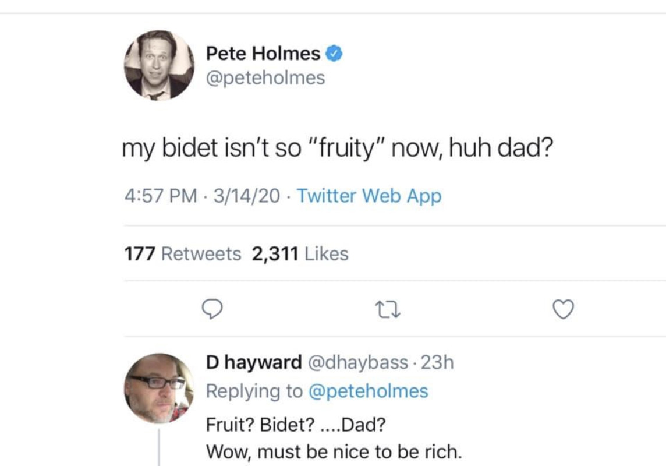Screen dimensions: 666x466
Task: Open the "must be nice to be rich" reply
Action: [x=334, y=451]
